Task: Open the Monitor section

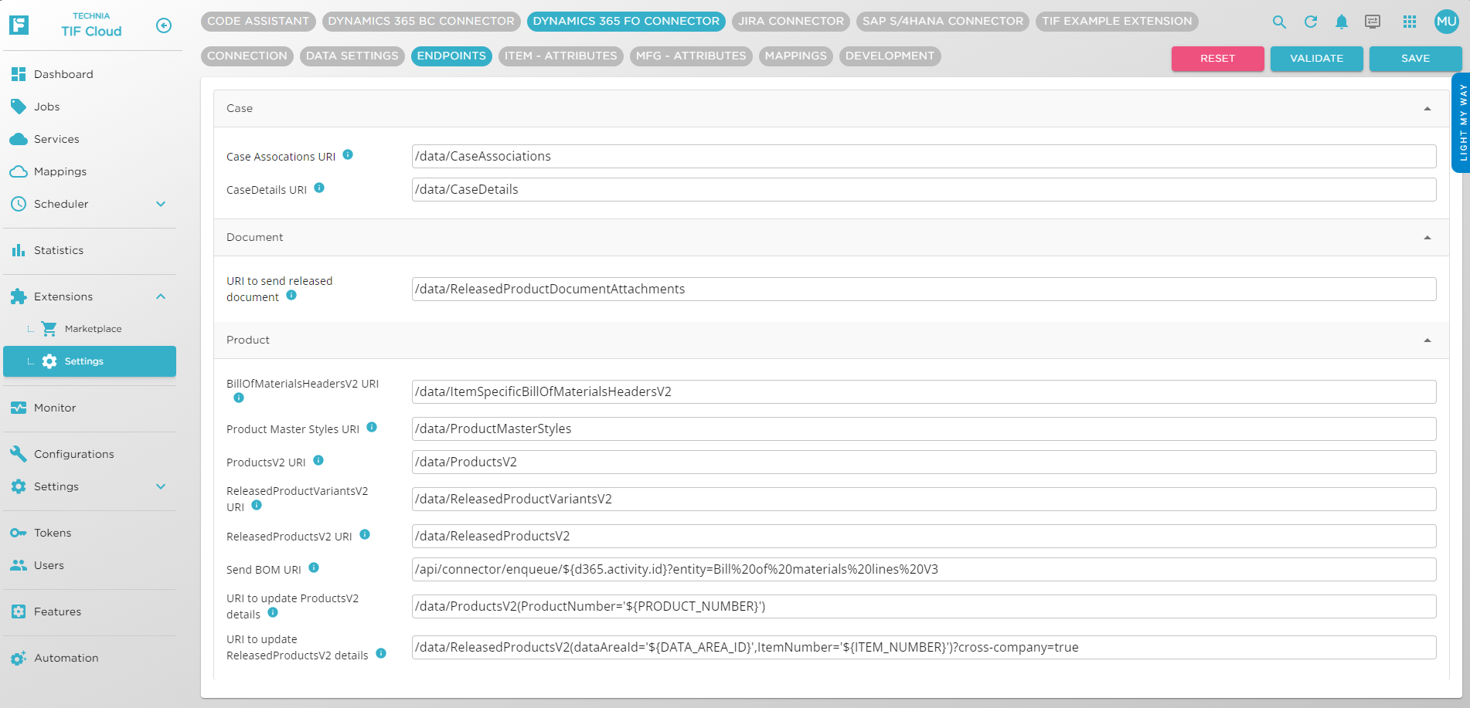Action: (x=54, y=407)
